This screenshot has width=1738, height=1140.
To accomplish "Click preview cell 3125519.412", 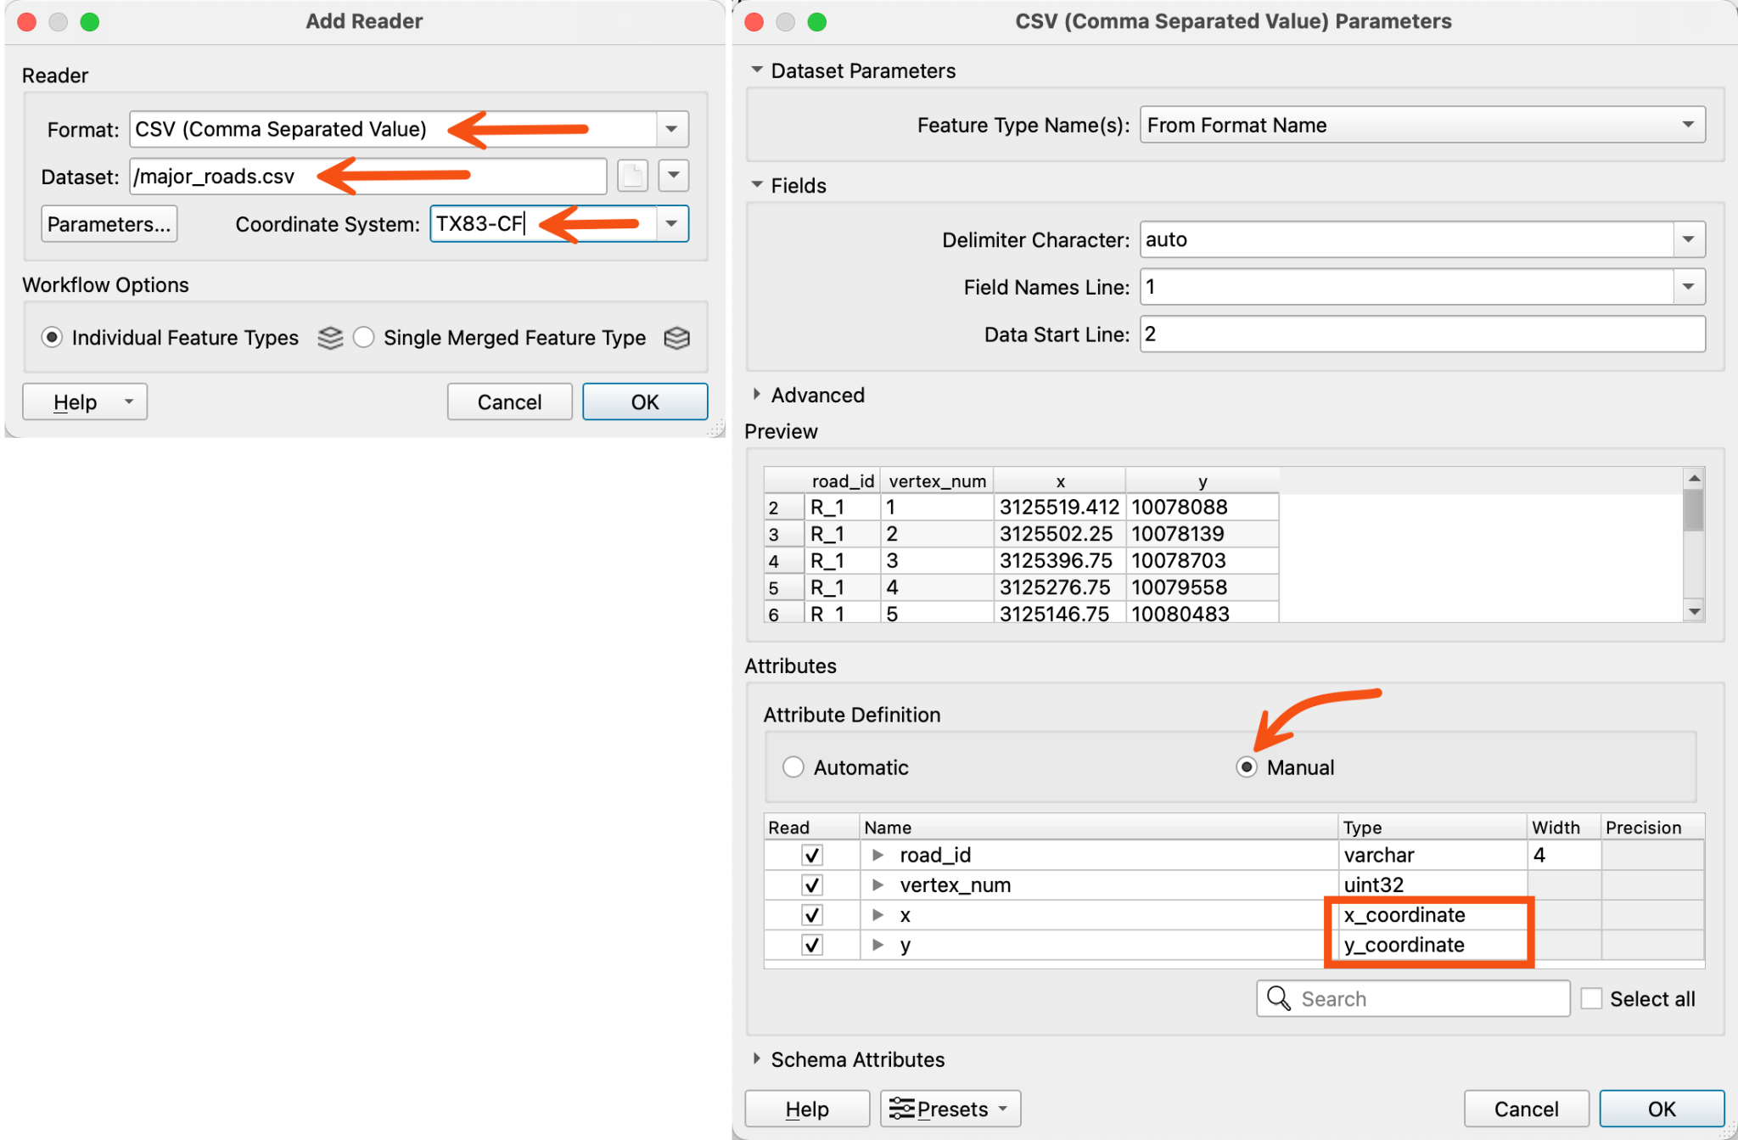I will [1059, 507].
